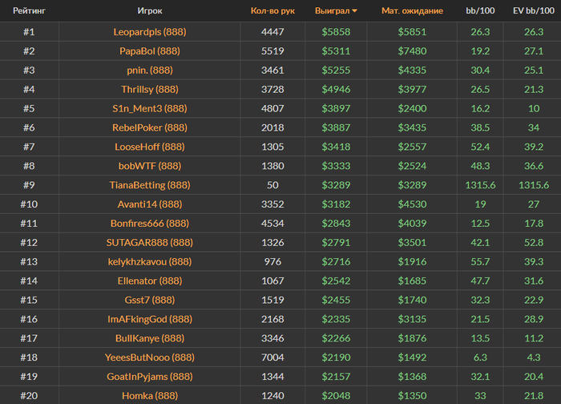Viewport: 561px width, 404px height.
Task: Sort by Кол-во рук column header
Action: pyautogui.click(x=272, y=11)
